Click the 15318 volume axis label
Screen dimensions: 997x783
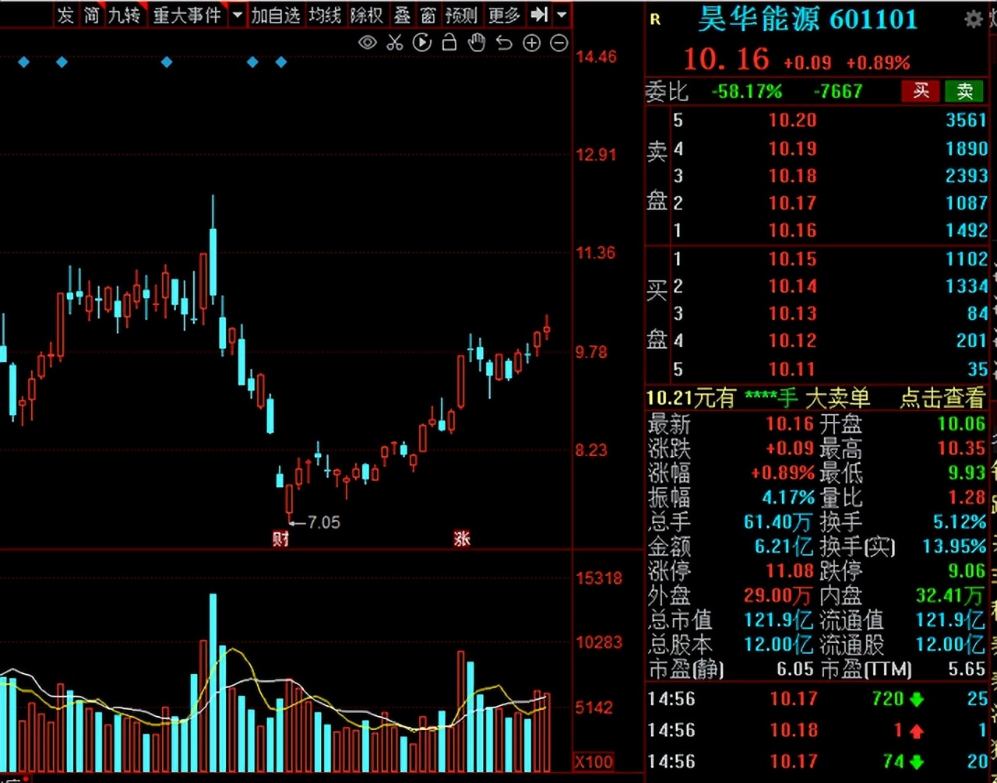(x=599, y=578)
